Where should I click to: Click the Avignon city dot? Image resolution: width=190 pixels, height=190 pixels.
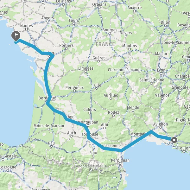(161, 128)
